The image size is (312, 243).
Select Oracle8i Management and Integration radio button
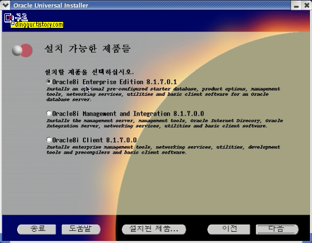(49, 113)
